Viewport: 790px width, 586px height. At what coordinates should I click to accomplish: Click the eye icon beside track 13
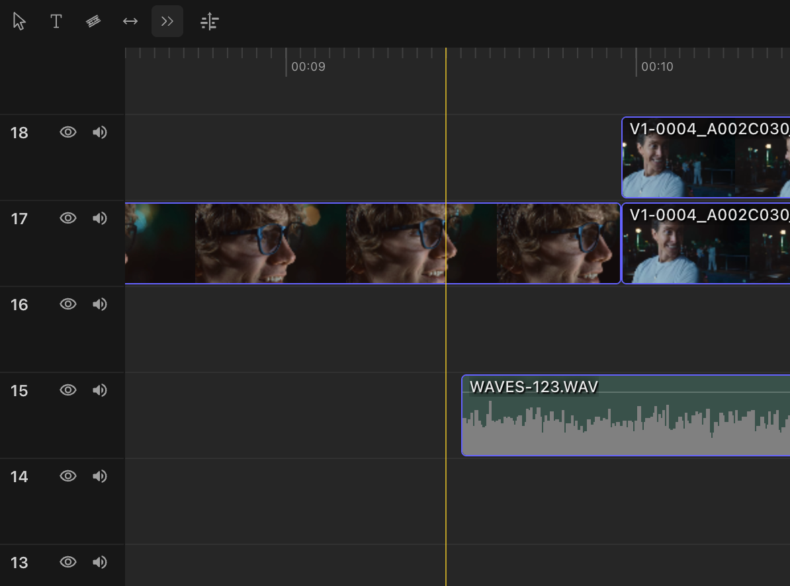click(68, 562)
